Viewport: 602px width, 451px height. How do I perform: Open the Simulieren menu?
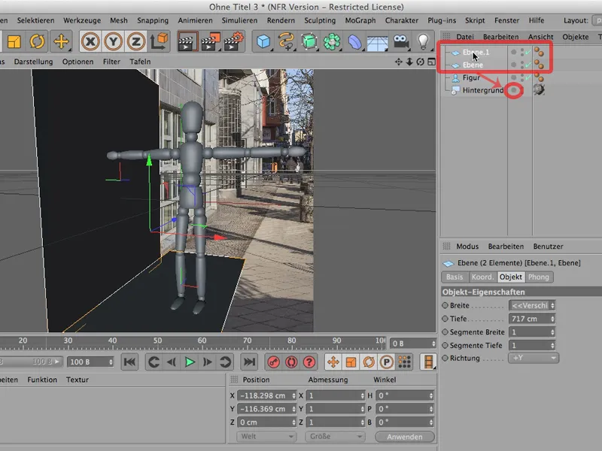click(239, 20)
